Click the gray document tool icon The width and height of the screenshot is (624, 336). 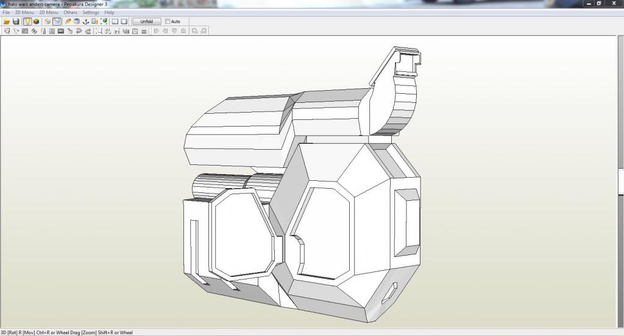point(52,31)
